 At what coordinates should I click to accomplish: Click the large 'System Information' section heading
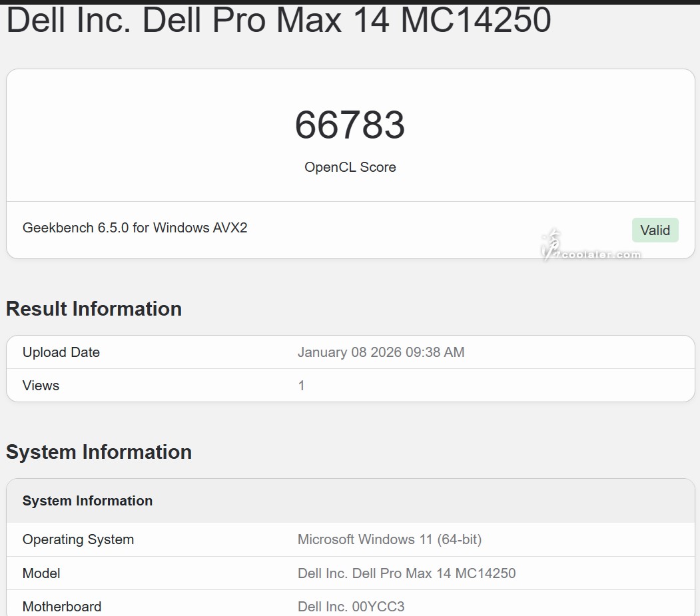coord(99,452)
